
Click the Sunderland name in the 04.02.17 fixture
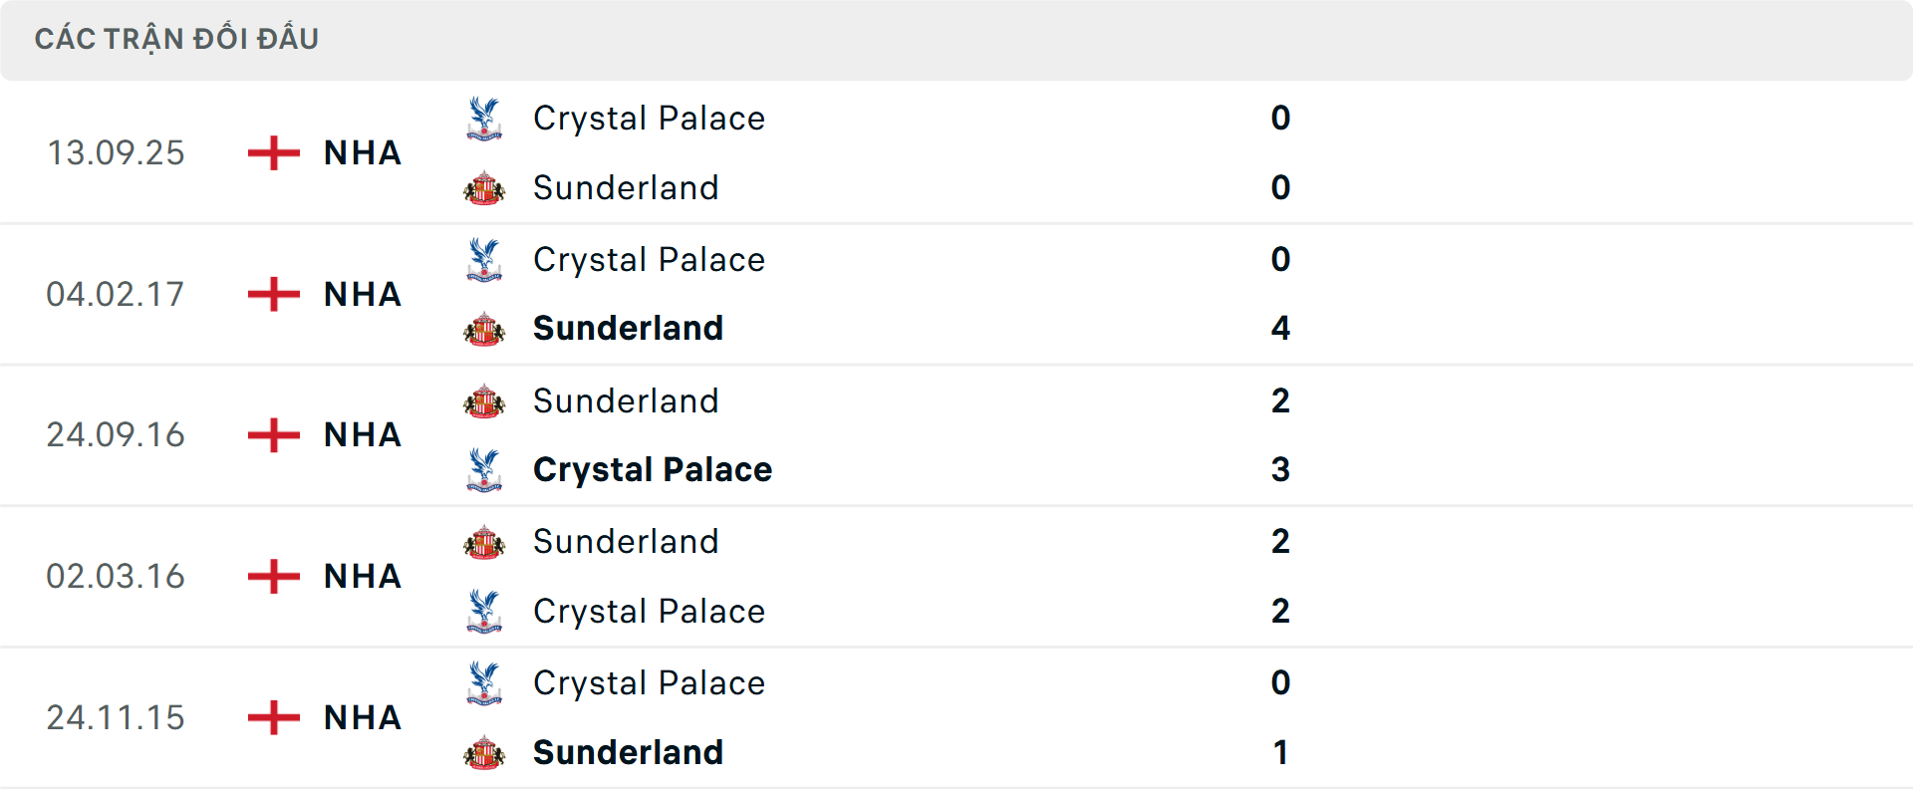coord(628,329)
